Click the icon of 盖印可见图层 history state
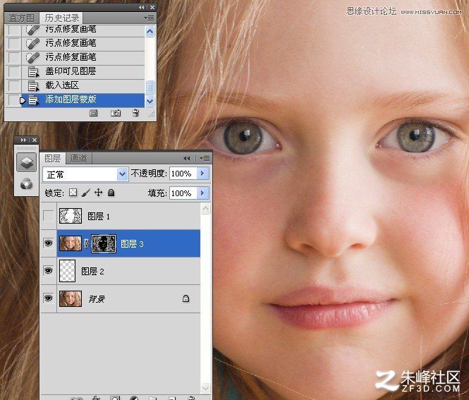469x400 pixels. [33, 71]
